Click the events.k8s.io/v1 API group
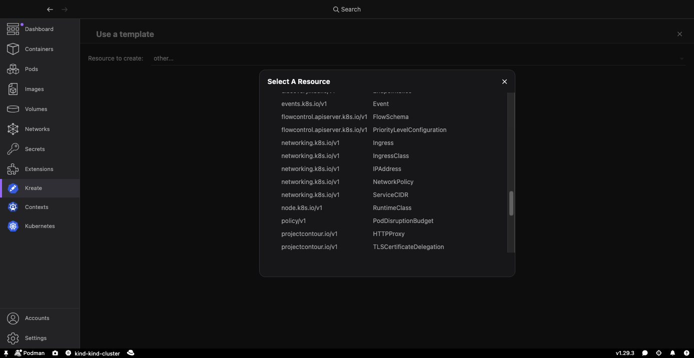Screen dimensions: 694x358 click(x=304, y=104)
